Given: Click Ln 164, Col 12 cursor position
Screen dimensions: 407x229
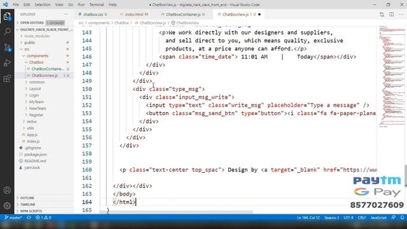Looking at the screenshot, I should (x=308, y=218).
